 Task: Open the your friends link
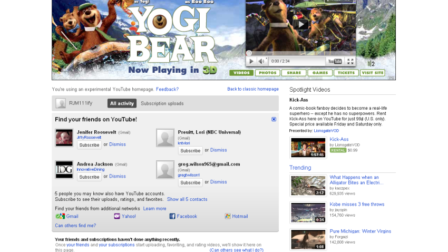(77, 245)
